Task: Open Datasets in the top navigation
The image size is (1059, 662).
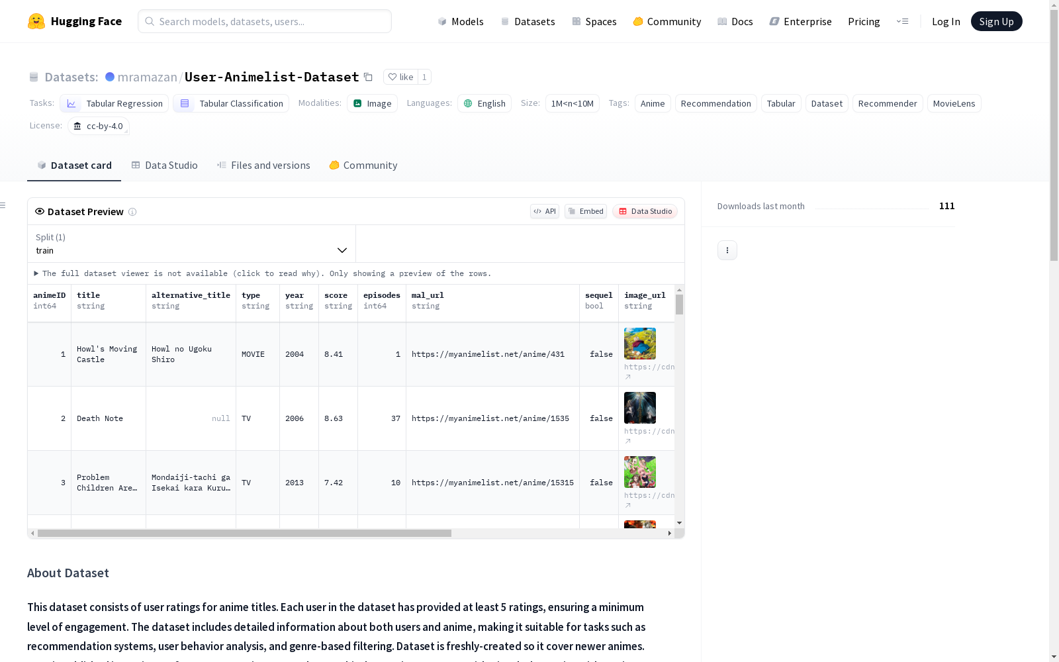Action: click(x=528, y=21)
